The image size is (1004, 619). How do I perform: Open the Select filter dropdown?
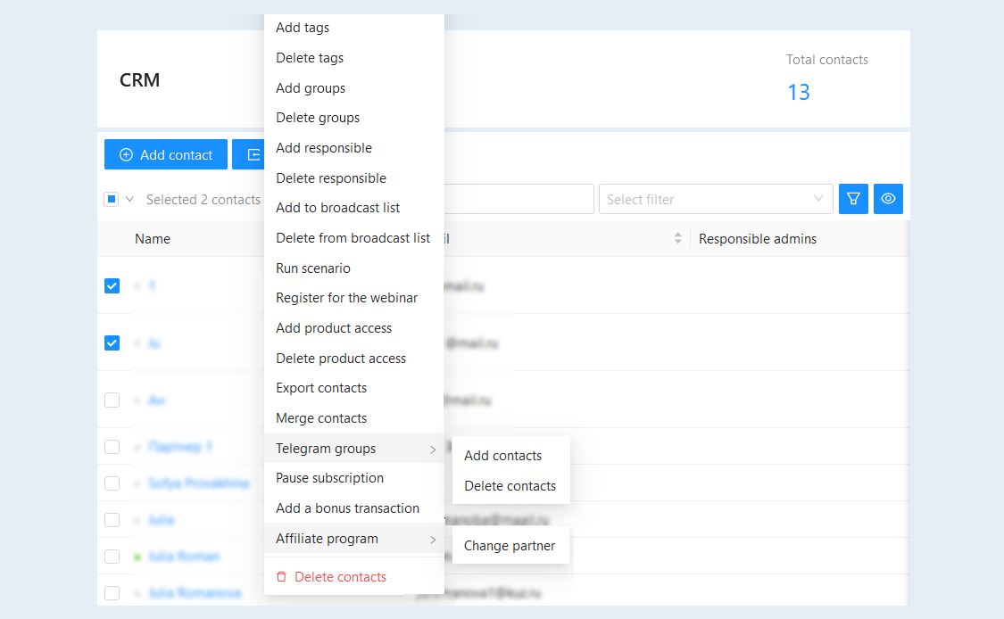tap(716, 199)
